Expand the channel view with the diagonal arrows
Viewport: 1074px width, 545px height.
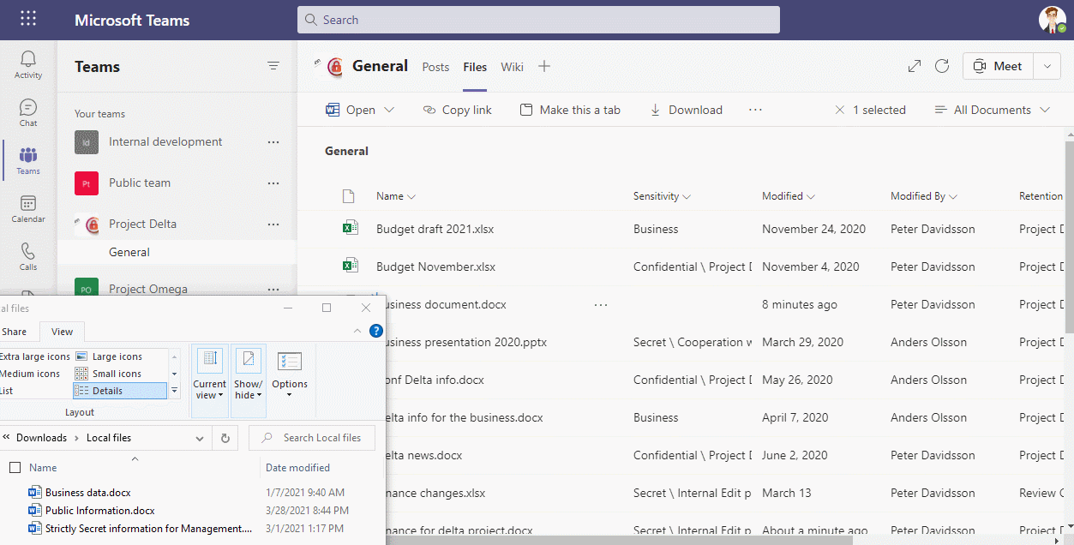click(914, 66)
